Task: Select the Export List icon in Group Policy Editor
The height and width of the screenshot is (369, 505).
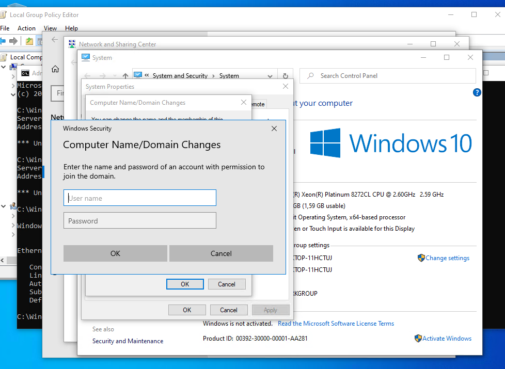Action: (x=28, y=41)
